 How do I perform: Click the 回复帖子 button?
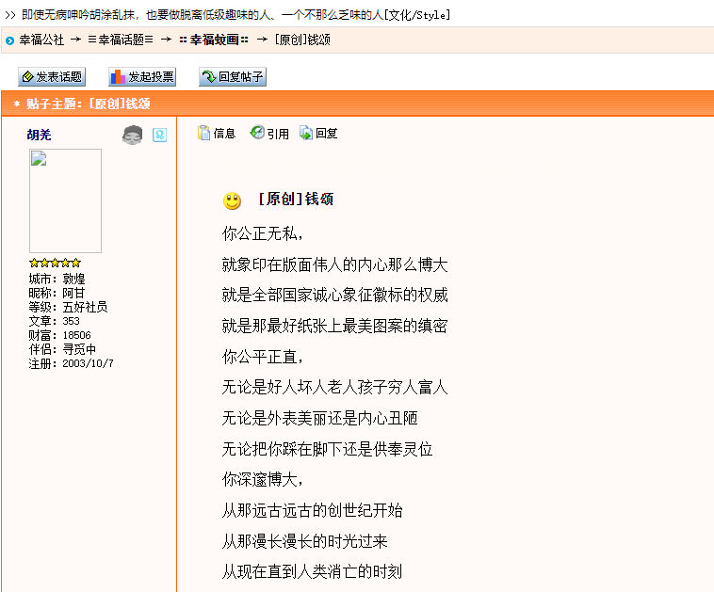click(x=233, y=76)
